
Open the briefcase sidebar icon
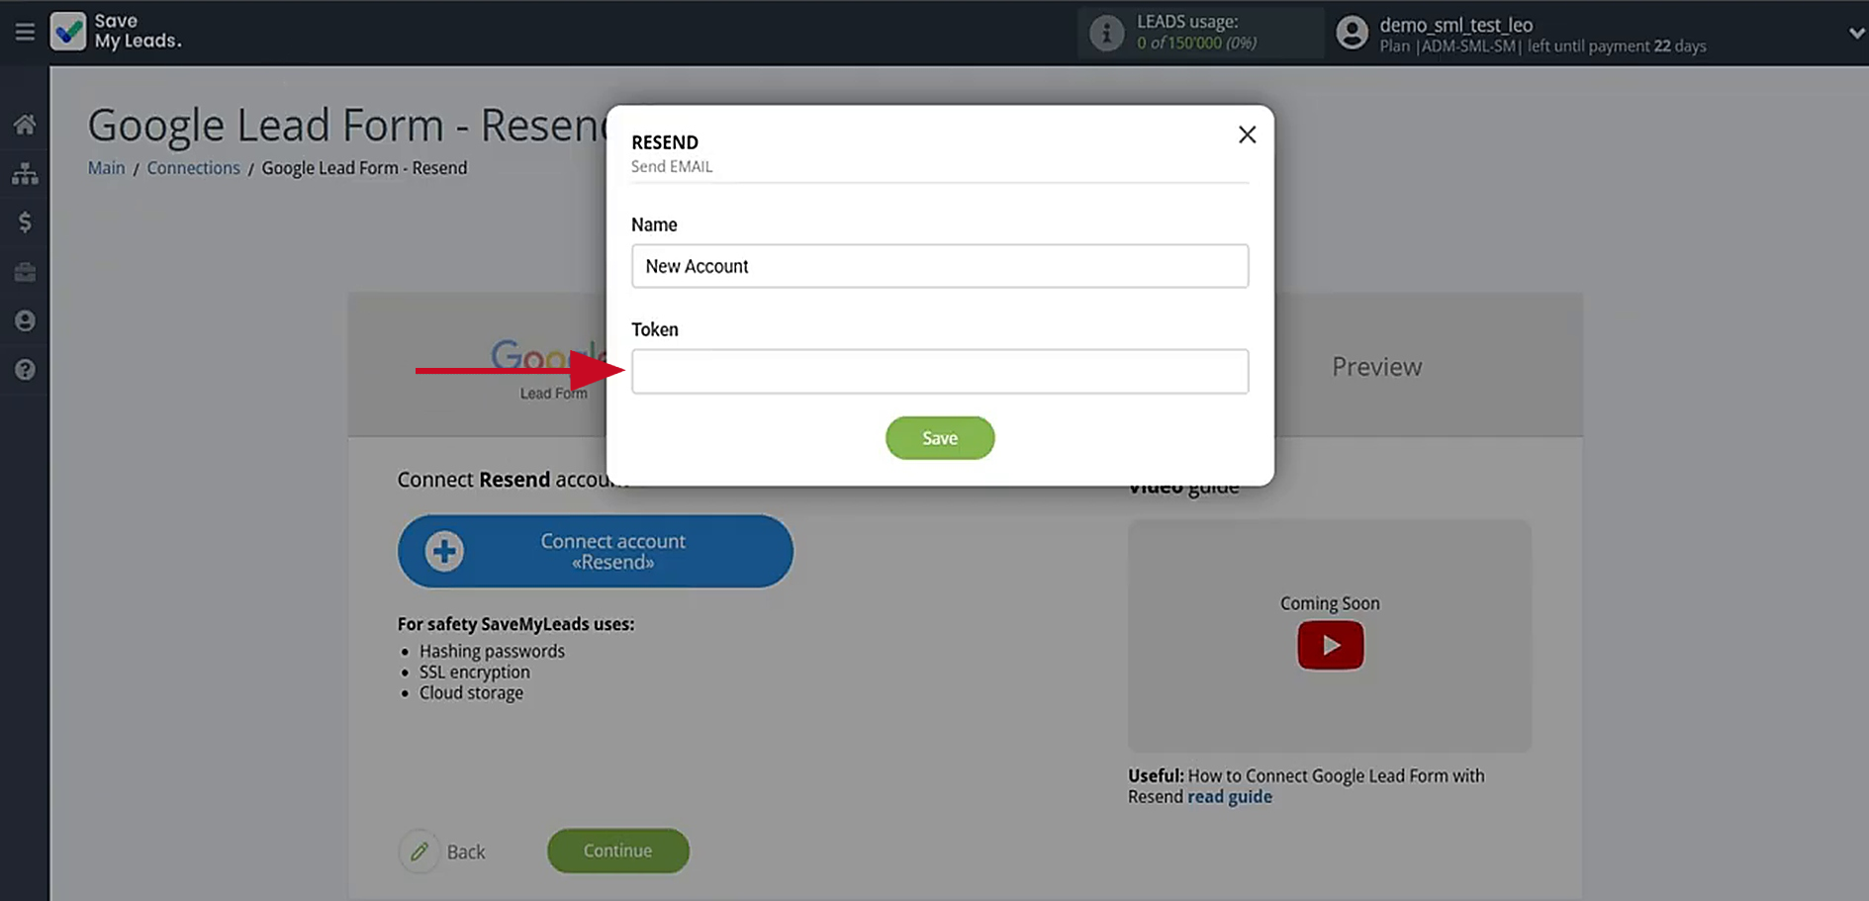[25, 271]
